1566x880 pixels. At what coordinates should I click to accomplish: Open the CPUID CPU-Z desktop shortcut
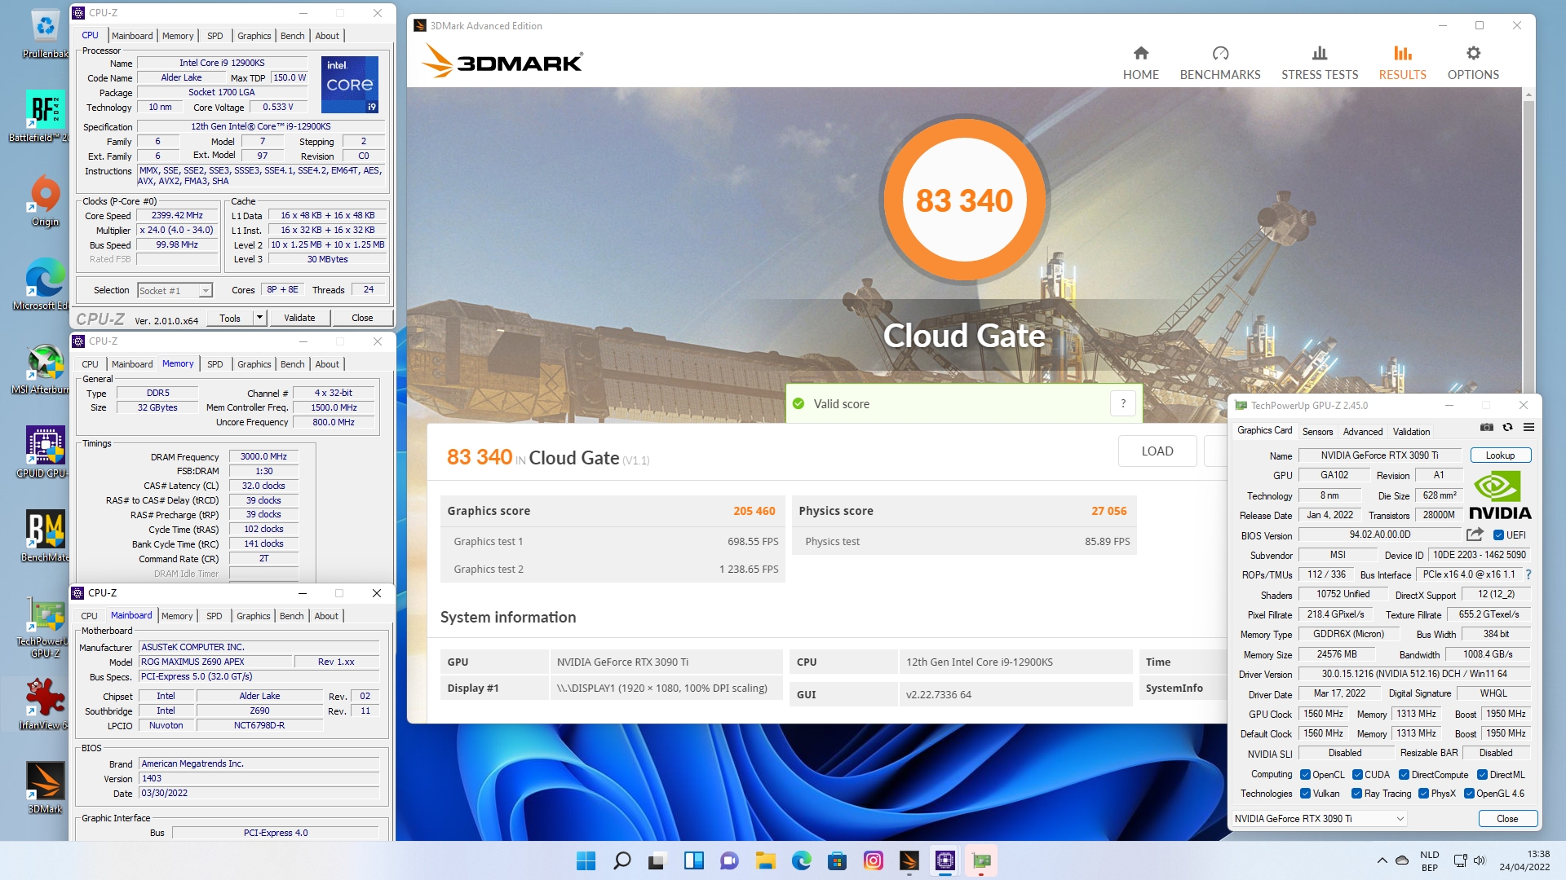tap(45, 452)
